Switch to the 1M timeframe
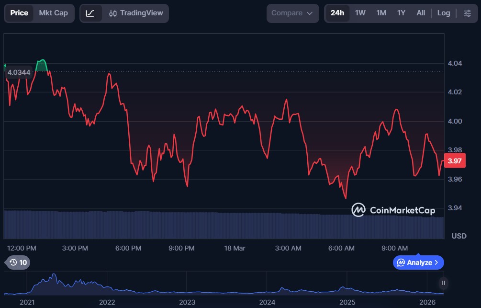 point(381,13)
